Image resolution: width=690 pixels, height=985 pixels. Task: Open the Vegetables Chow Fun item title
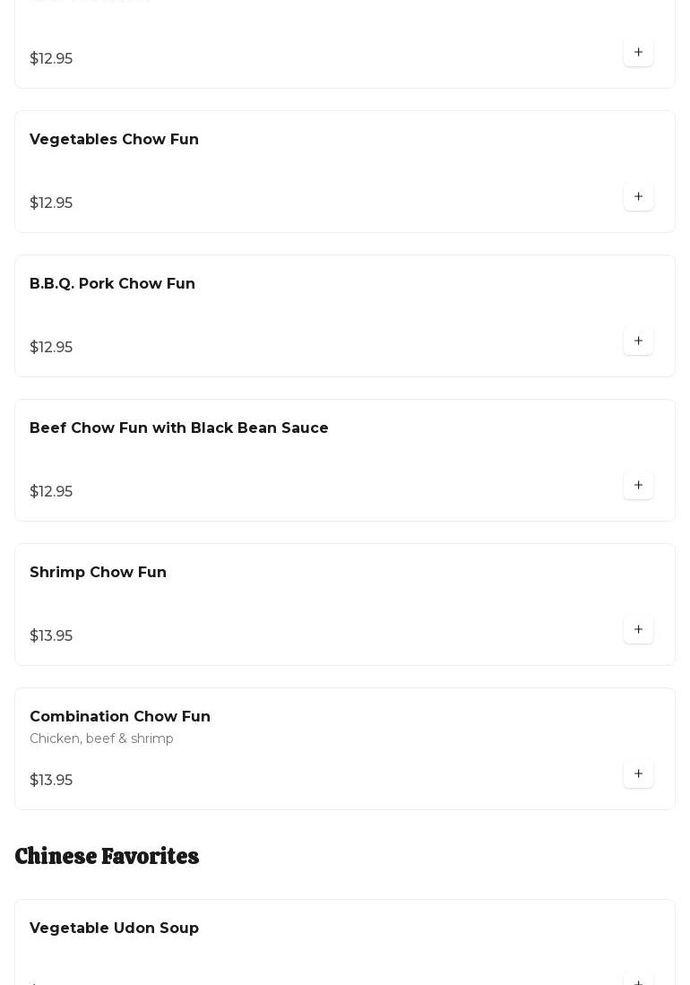pos(114,140)
